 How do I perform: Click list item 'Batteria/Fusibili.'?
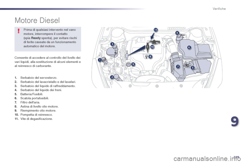click(x=32, y=94)
